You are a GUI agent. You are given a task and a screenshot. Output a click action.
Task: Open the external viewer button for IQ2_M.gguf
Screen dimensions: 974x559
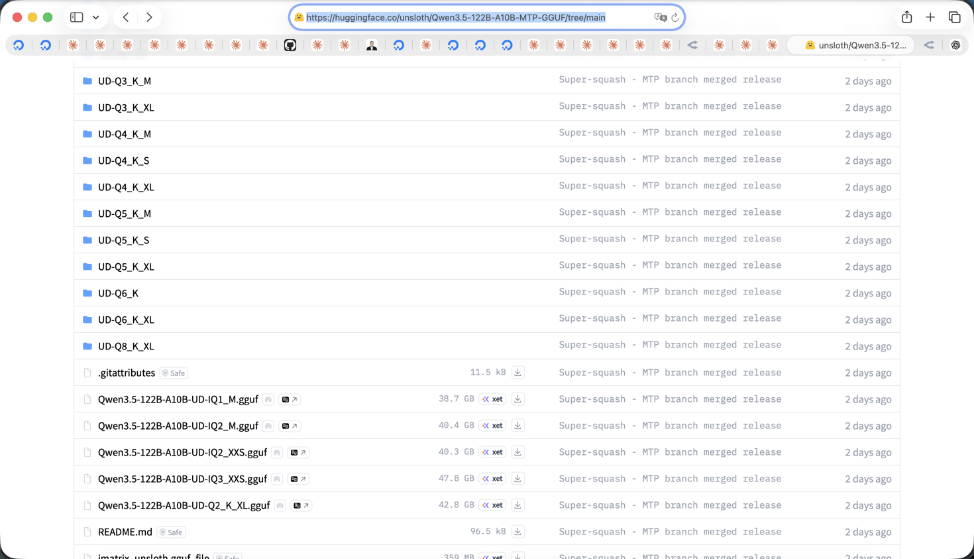[x=290, y=426]
